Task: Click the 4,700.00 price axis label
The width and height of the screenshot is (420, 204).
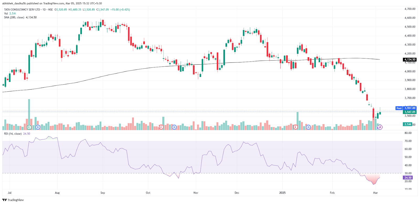Action: pos(410,9)
